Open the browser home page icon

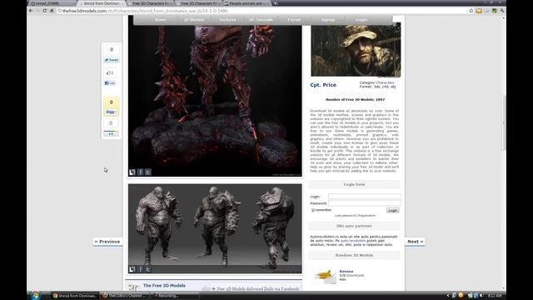[52, 11]
